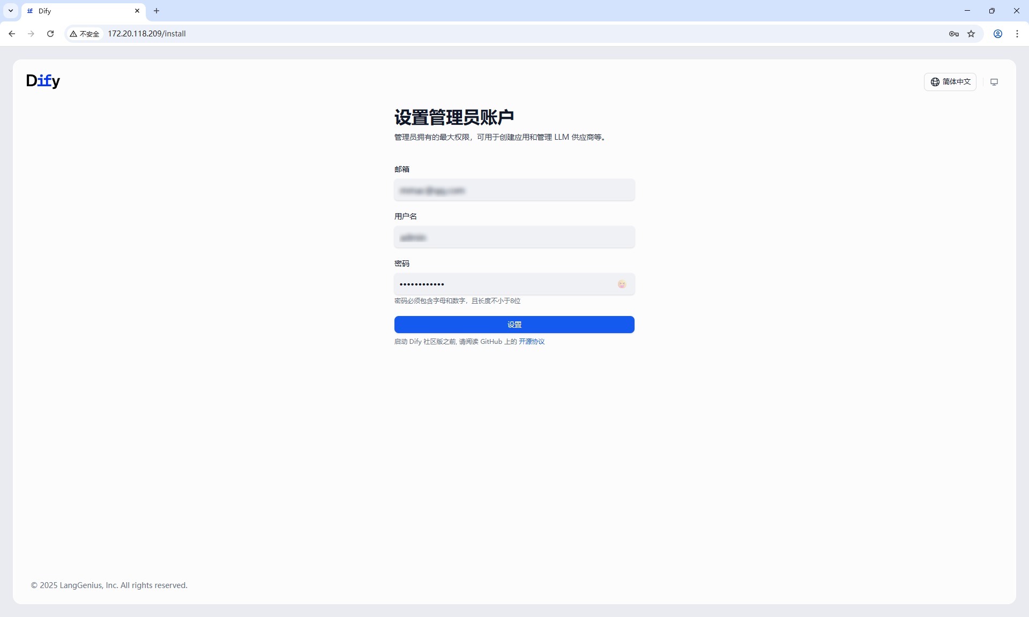This screenshot has width=1029, height=617.
Task: Expand the tab search chevron
Action: pos(11,11)
